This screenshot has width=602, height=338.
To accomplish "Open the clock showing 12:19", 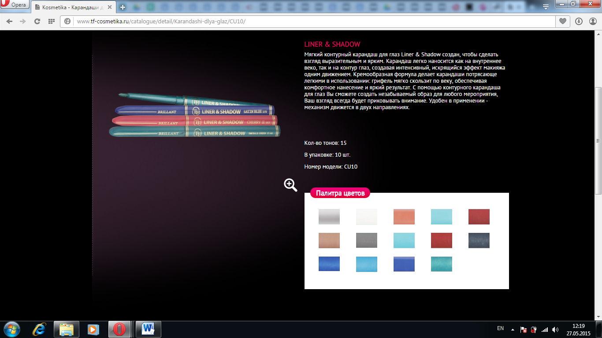I will click(x=578, y=329).
